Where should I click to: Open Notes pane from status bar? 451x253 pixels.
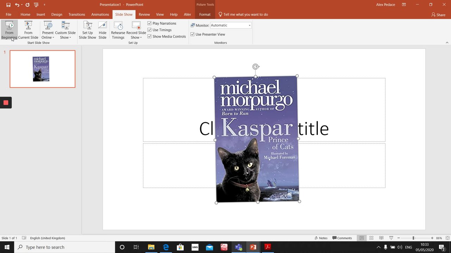pyautogui.click(x=321, y=238)
